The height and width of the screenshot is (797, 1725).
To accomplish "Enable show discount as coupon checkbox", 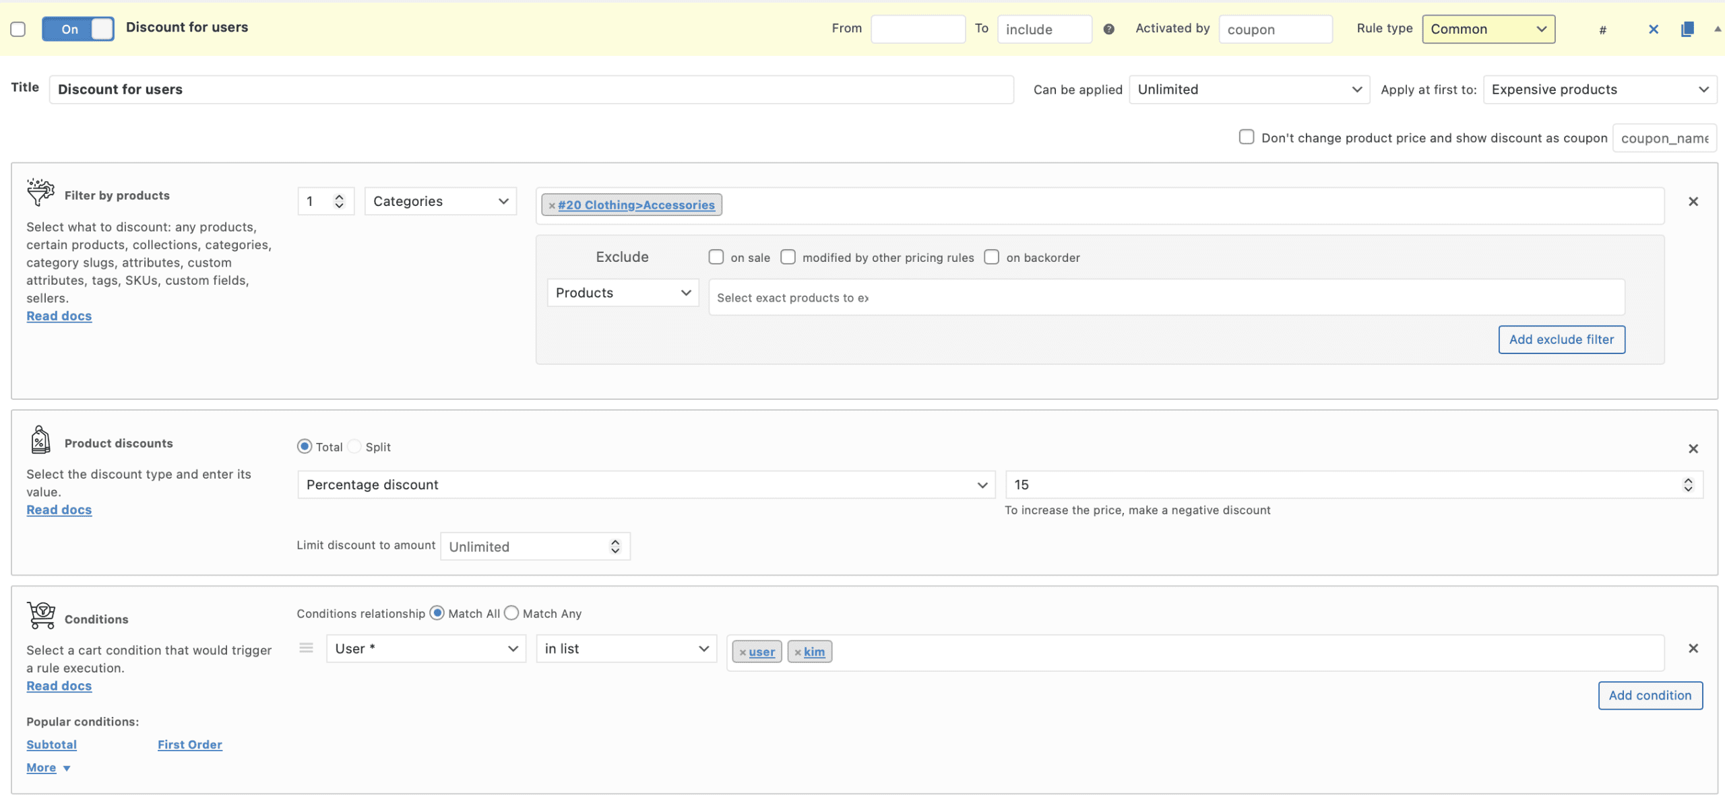I will pyautogui.click(x=1246, y=137).
